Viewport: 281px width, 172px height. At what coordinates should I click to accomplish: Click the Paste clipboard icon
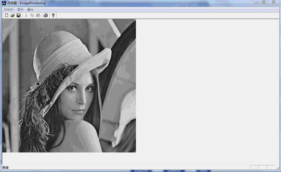pyautogui.click(x=38, y=15)
